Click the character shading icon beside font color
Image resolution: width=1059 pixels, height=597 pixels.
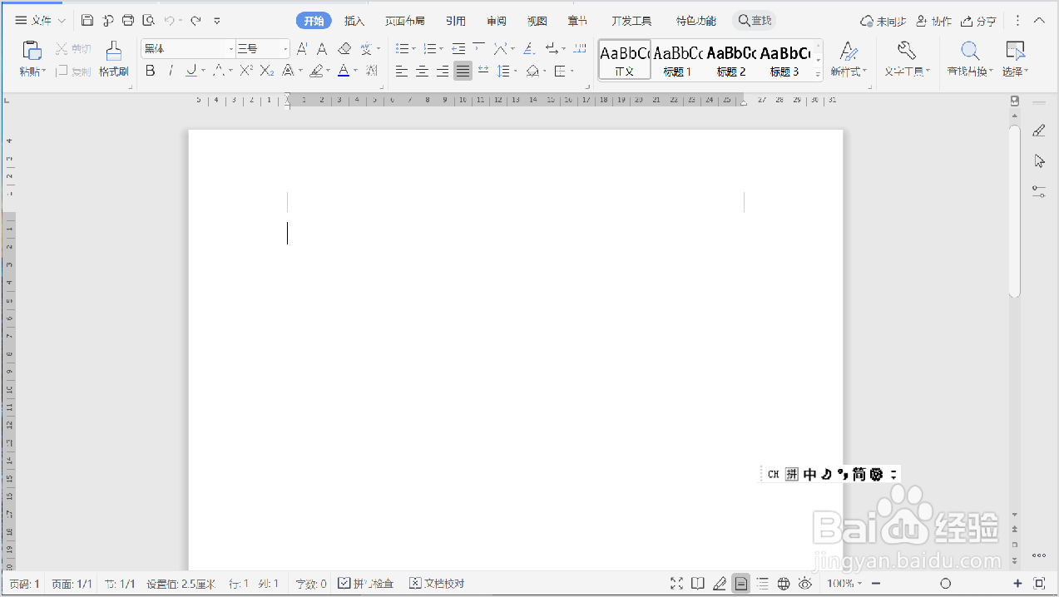point(372,72)
